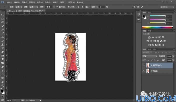Add a Color Balance adjustment
176x102 pixels.
click(x=151, y=41)
